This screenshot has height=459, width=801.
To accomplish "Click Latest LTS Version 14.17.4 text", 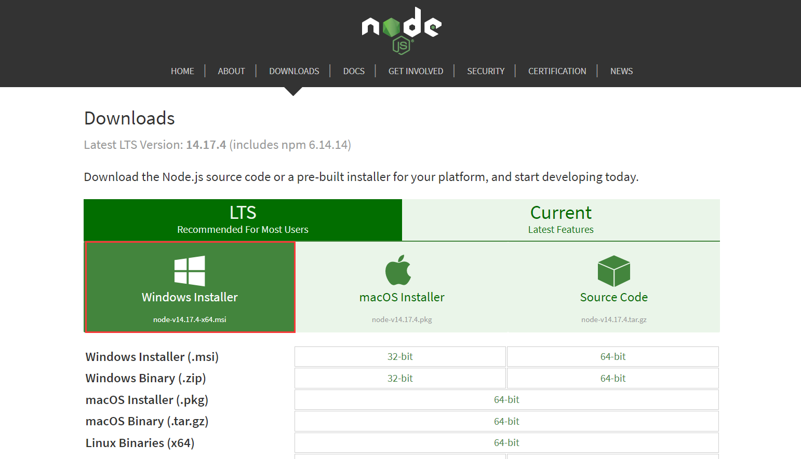I will [218, 145].
